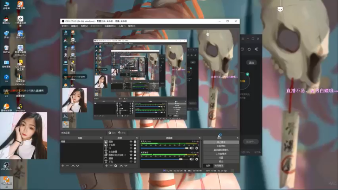
Task: Switch to the 转场特效 tab
Action: [219, 166]
